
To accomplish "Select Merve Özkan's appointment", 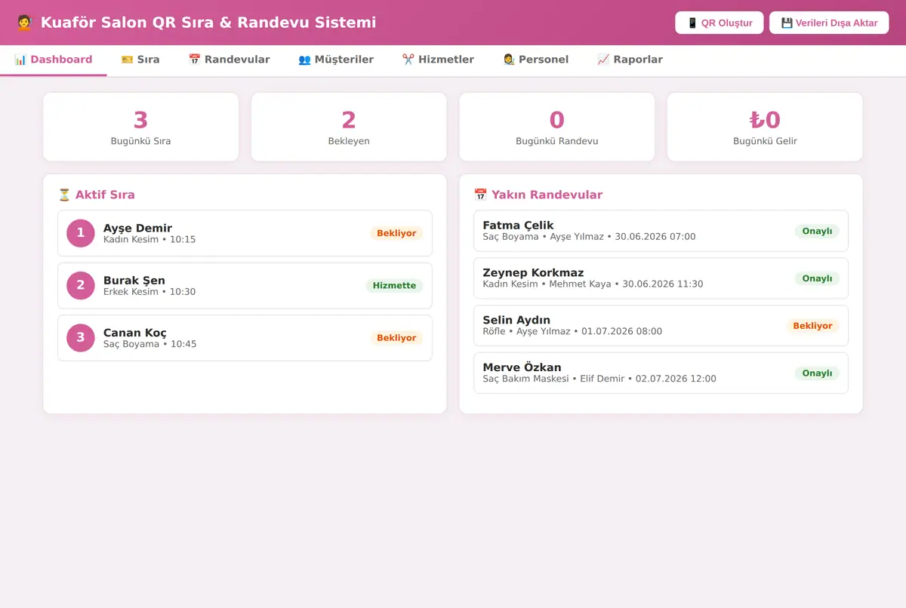I will (661, 373).
